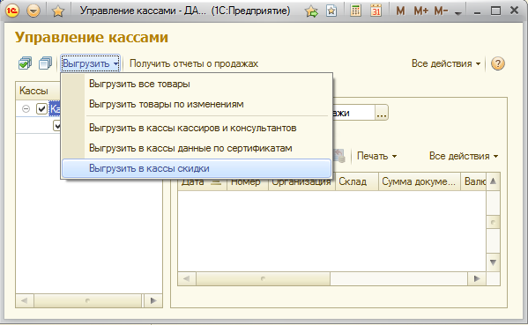
Task: Toggle the checkbox of first Кассы row
Action: 41,108
